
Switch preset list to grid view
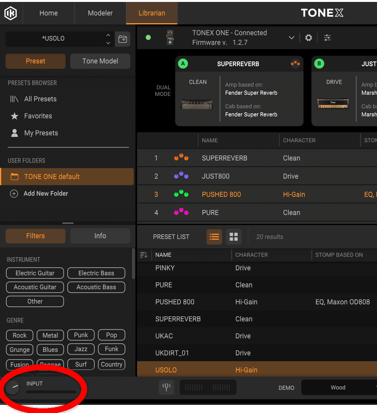233,236
